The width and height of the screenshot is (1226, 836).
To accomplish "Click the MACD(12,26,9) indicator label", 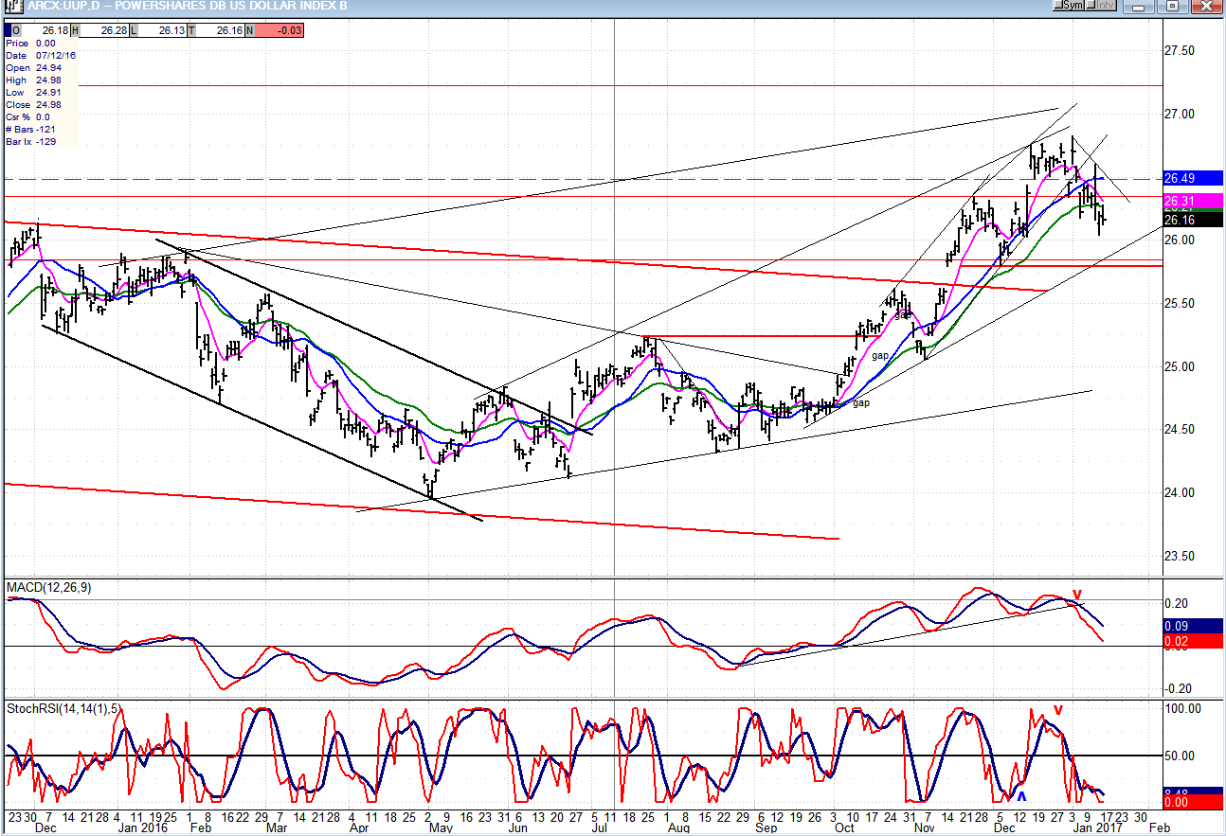I will click(x=47, y=588).
